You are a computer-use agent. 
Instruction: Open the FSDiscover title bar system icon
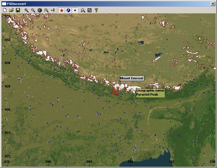pos(4,3)
